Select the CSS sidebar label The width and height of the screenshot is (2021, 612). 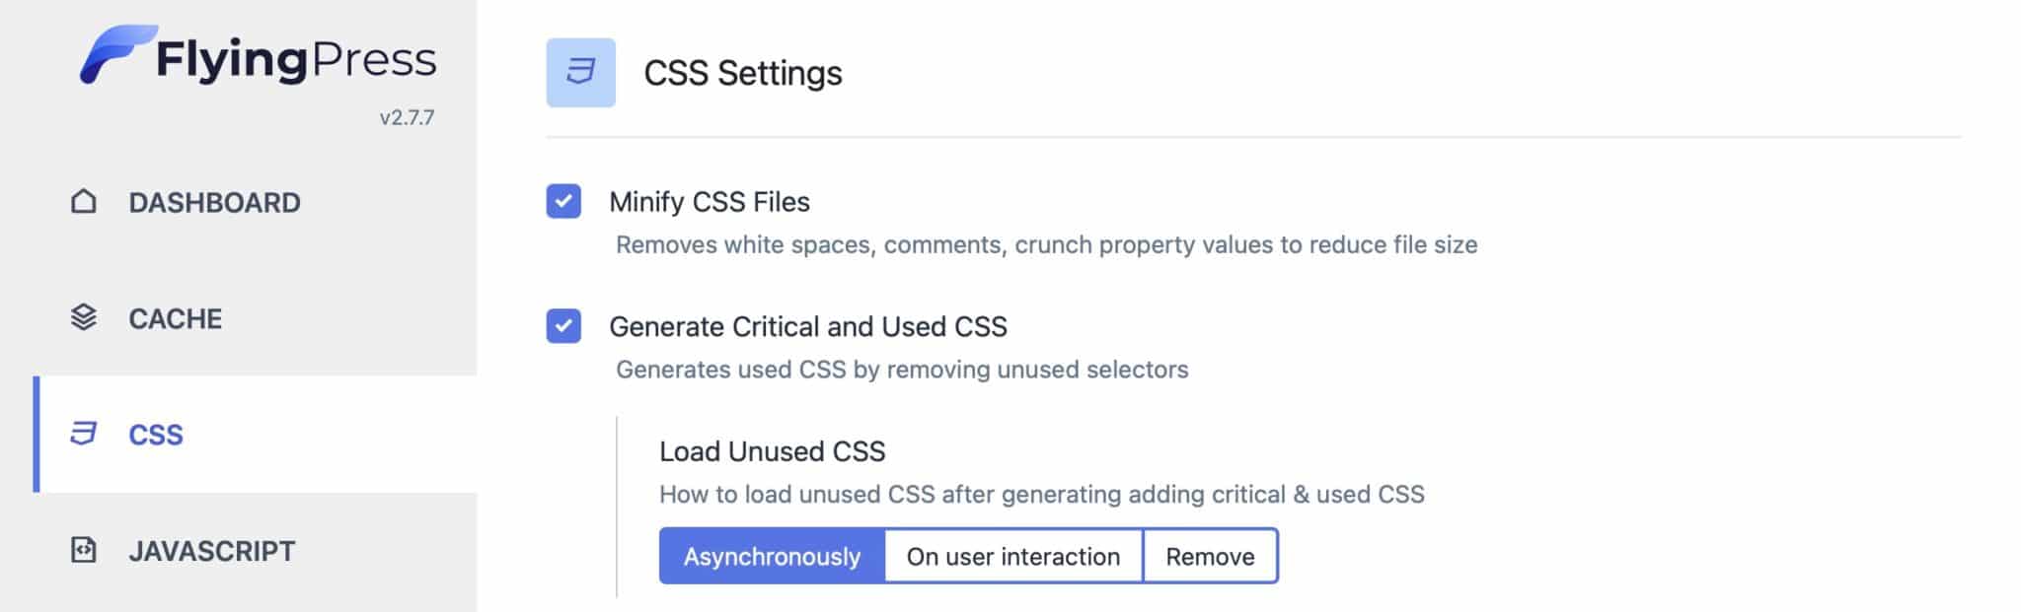(156, 435)
